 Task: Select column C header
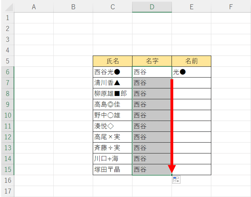(x=113, y=7)
